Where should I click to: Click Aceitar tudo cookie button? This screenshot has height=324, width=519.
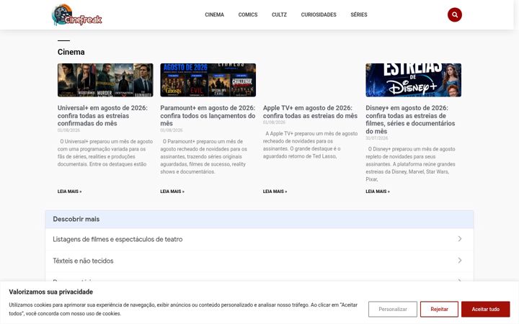point(486,309)
